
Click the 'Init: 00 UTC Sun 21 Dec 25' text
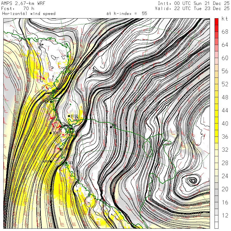point(194,3)
